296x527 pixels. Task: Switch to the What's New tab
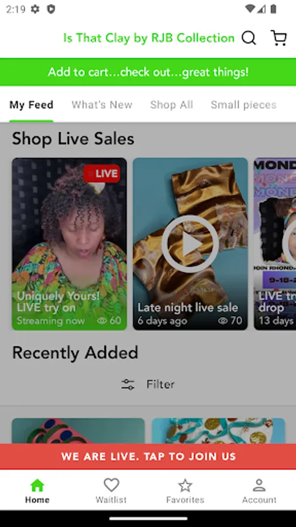[102, 105]
